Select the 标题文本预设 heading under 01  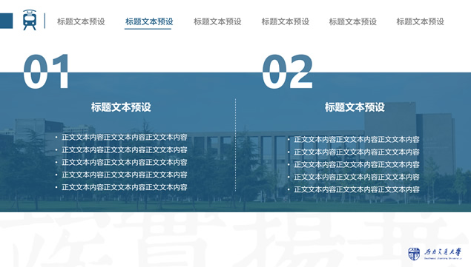pyautogui.click(x=121, y=107)
